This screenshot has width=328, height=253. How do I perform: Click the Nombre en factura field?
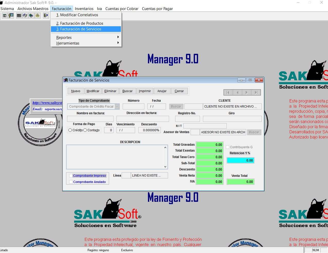pyautogui.click(x=90, y=119)
